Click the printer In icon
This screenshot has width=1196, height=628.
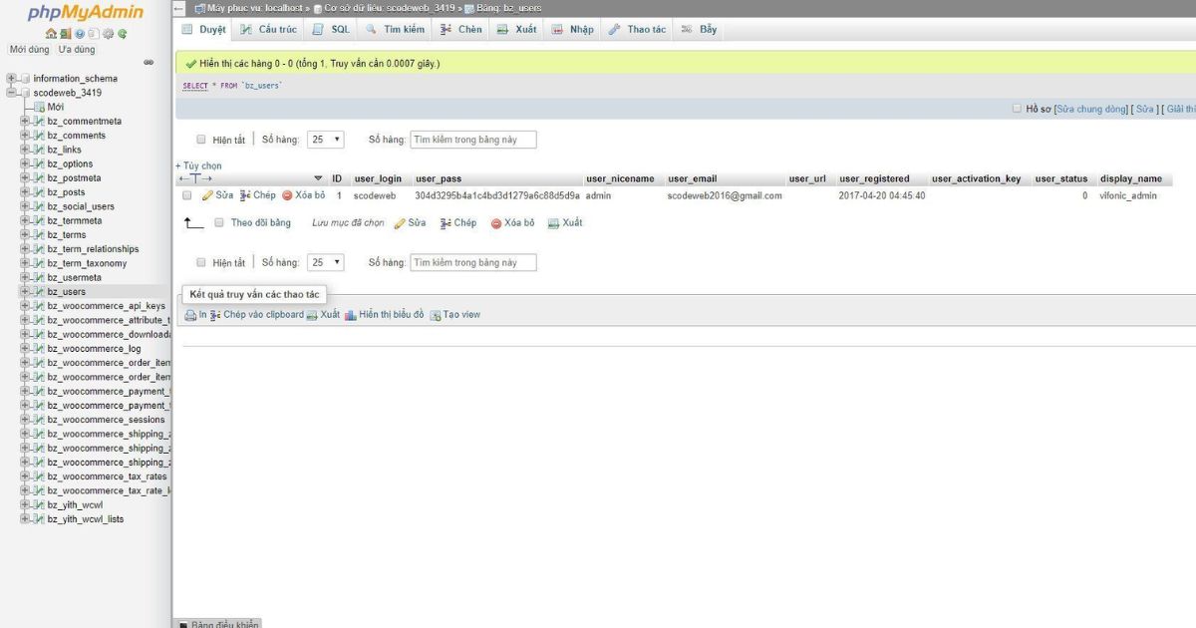(x=190, y=315)
